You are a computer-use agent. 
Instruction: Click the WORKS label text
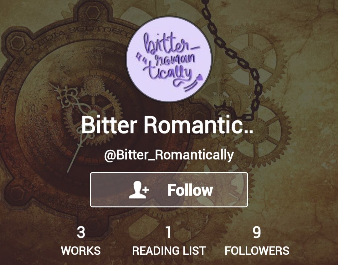point(81,251)
